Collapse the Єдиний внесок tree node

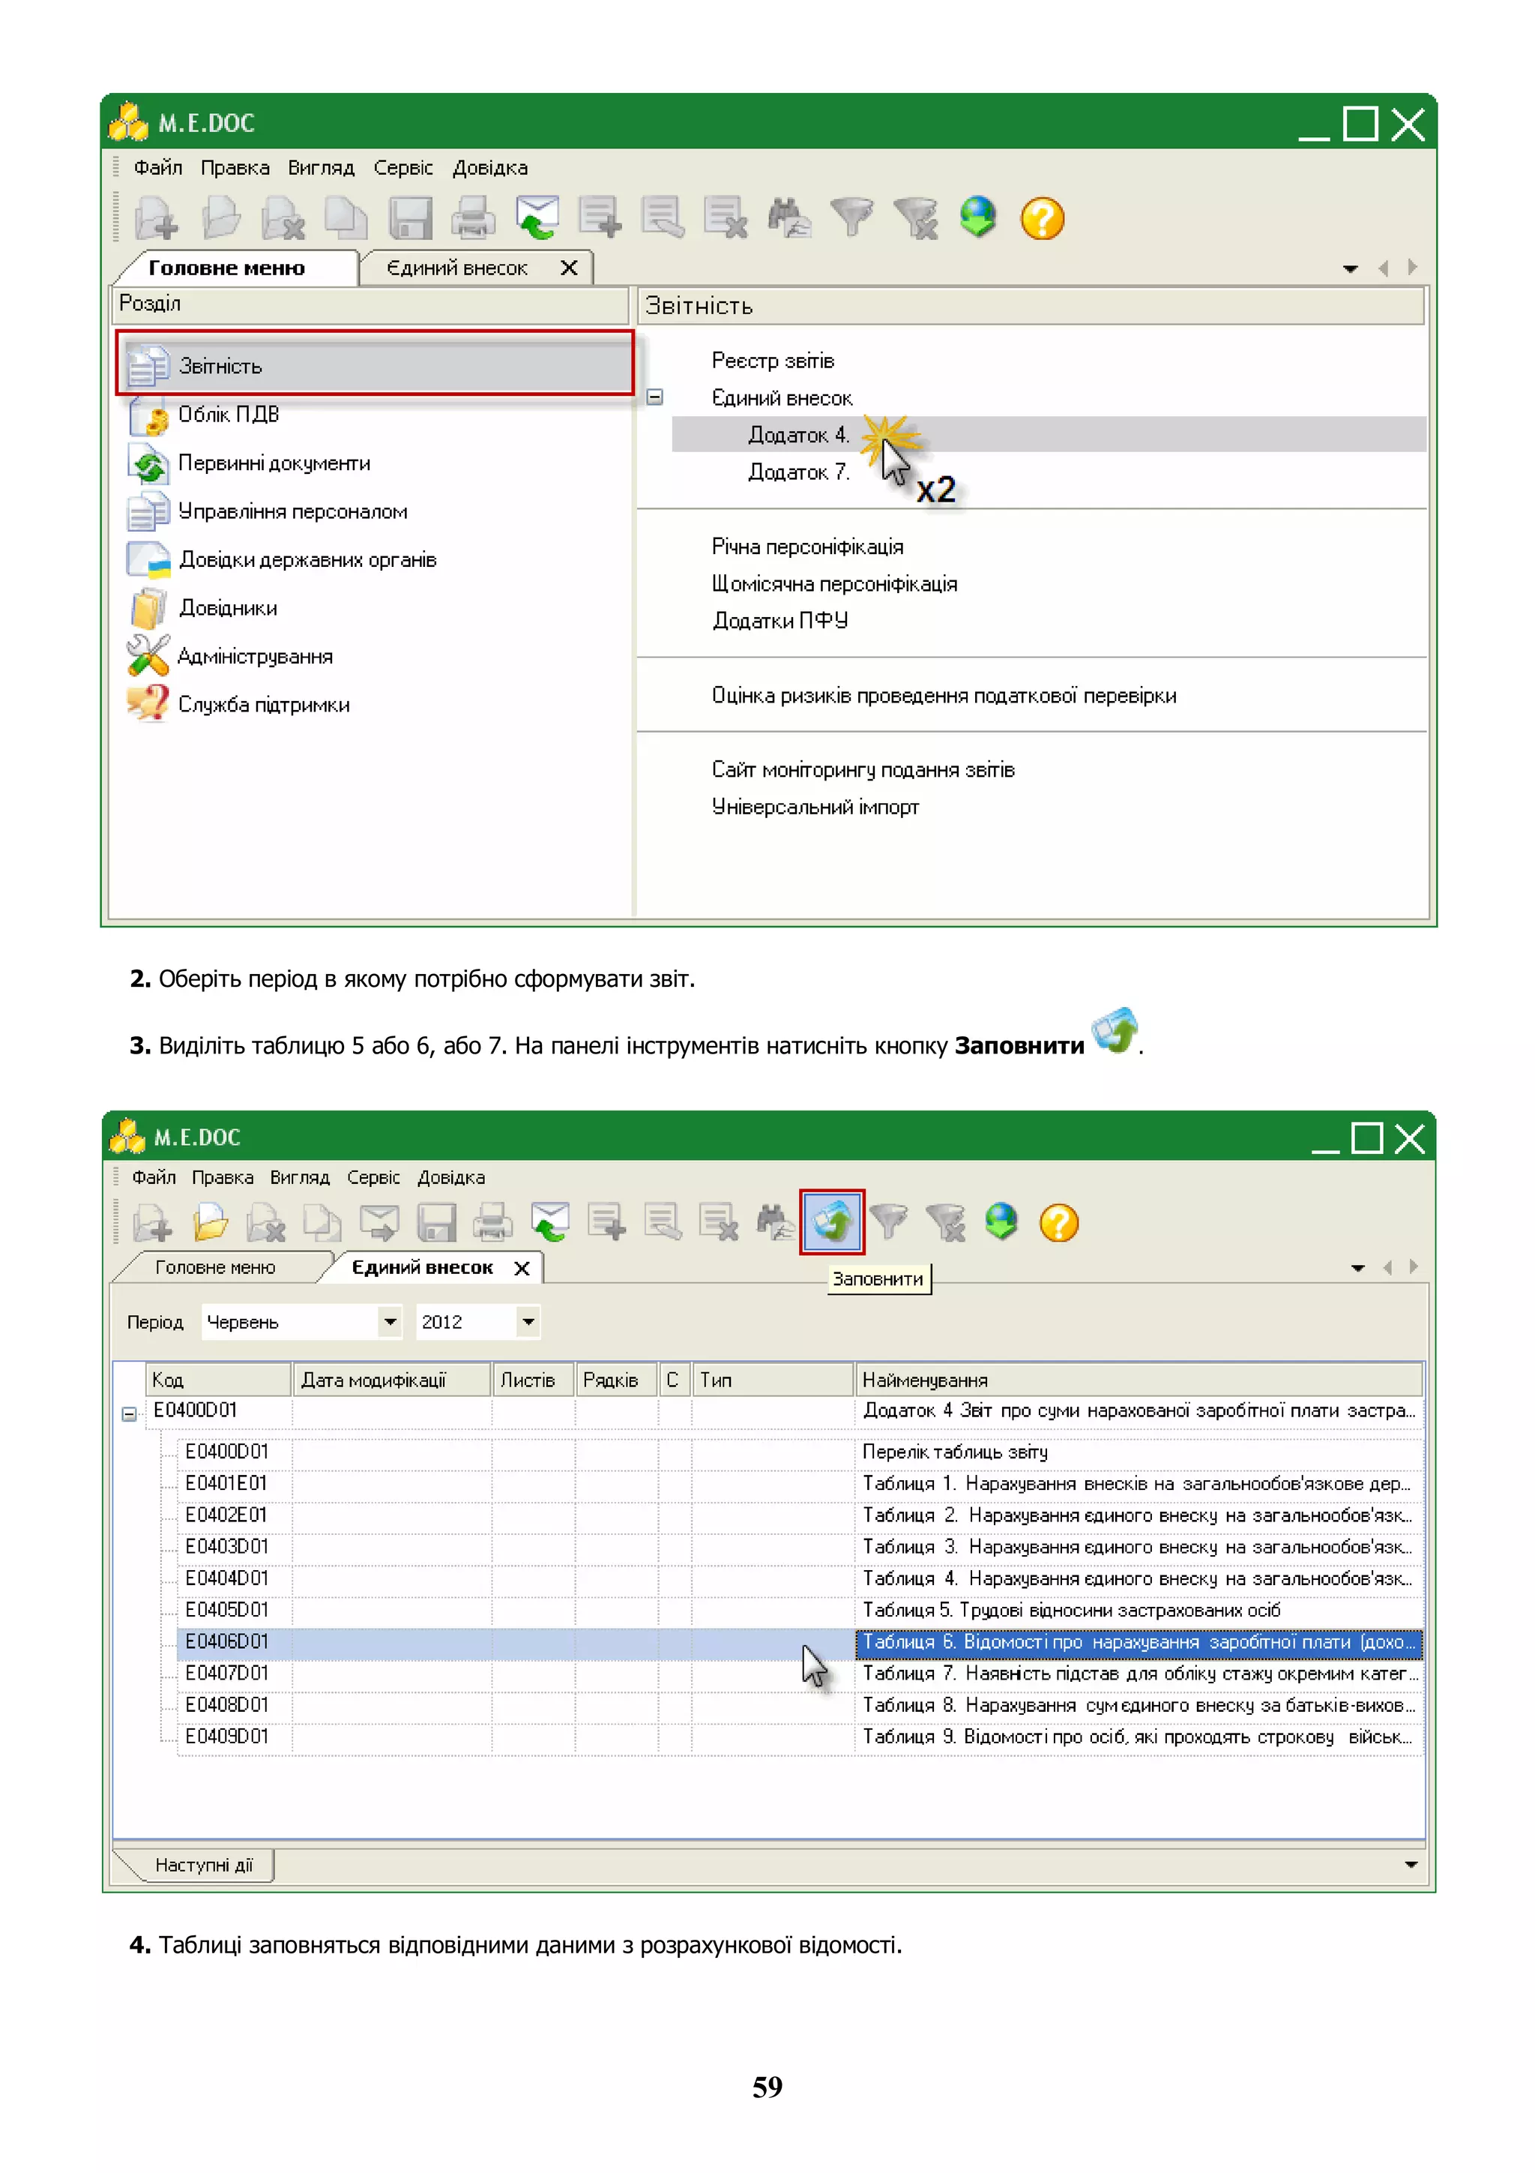654,397
